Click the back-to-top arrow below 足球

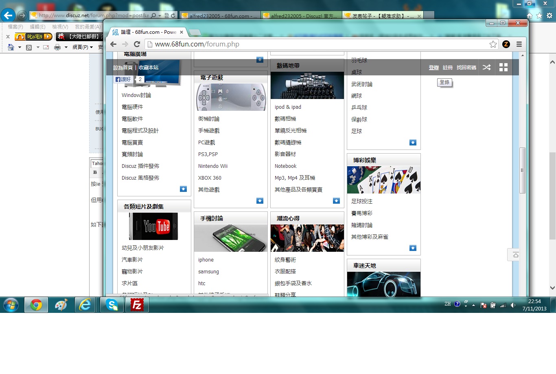point(413,142)
